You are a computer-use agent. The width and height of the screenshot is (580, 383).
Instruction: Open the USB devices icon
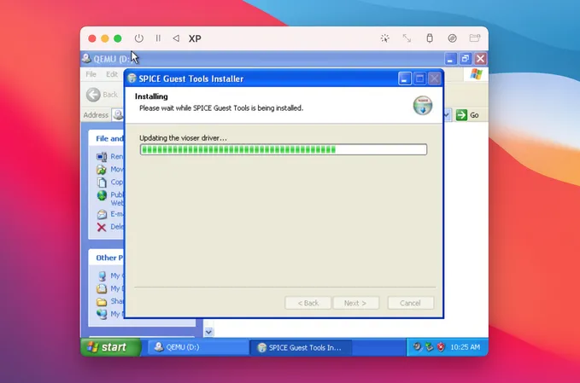tap(430, 38)
